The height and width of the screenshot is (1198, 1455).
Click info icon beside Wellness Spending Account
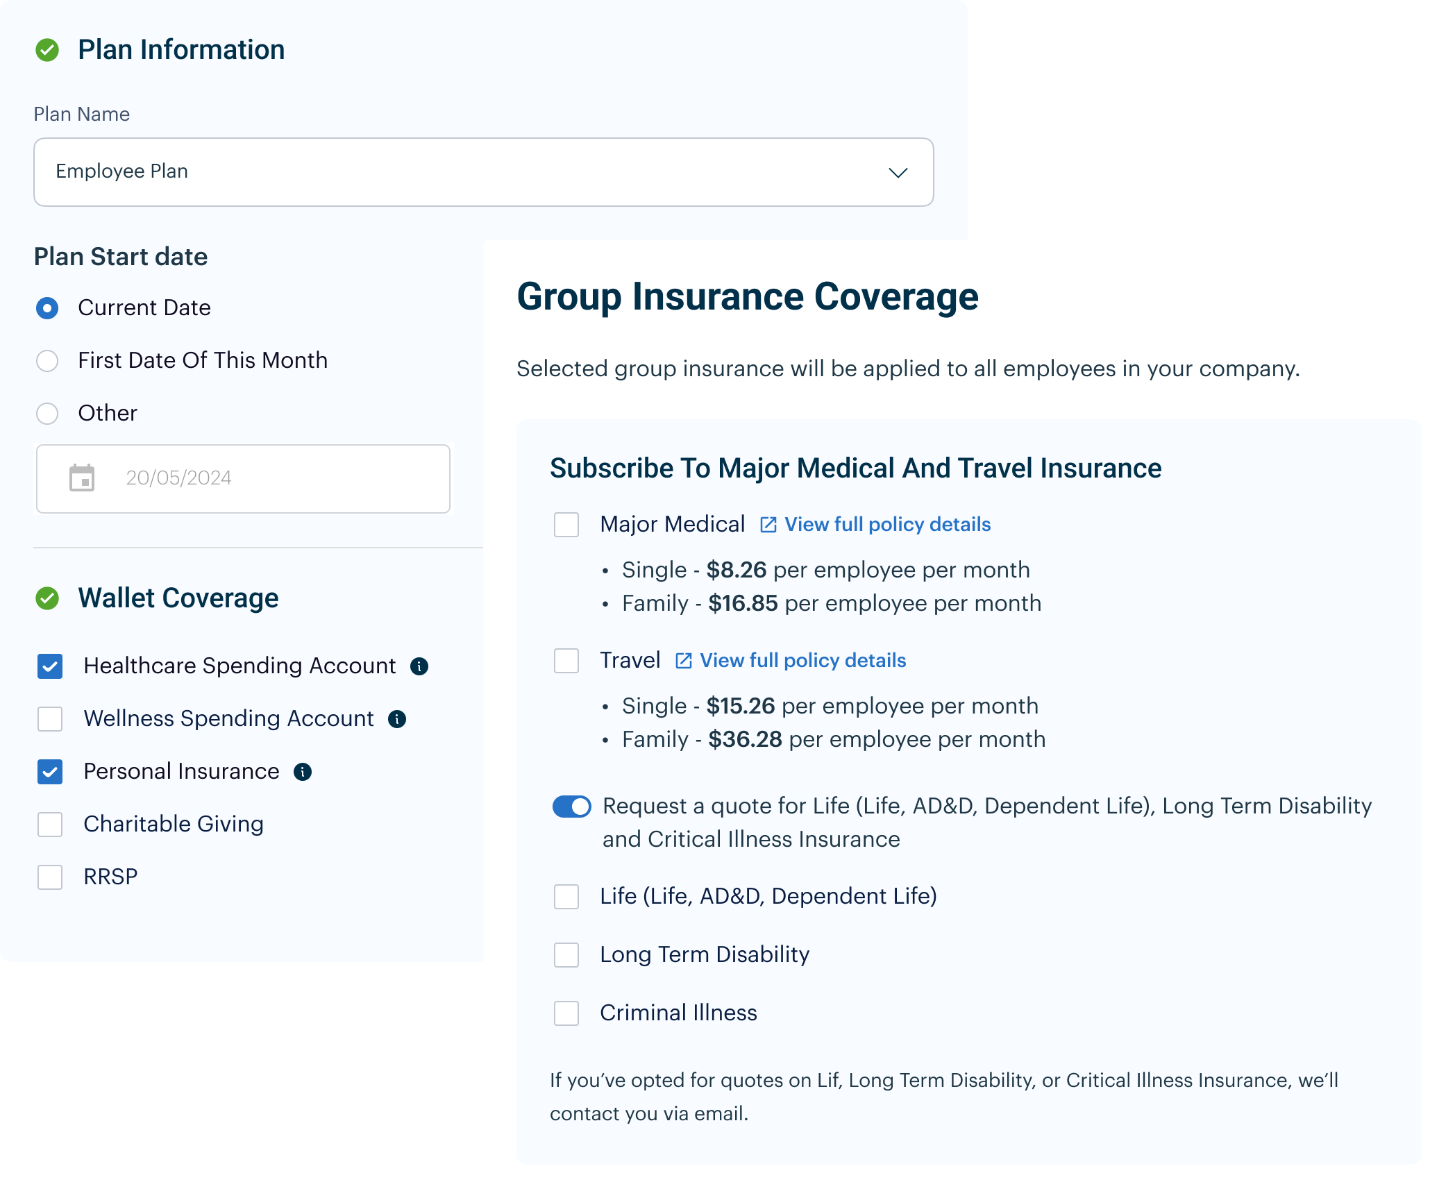pyautogui.click(x=397, y=719)
